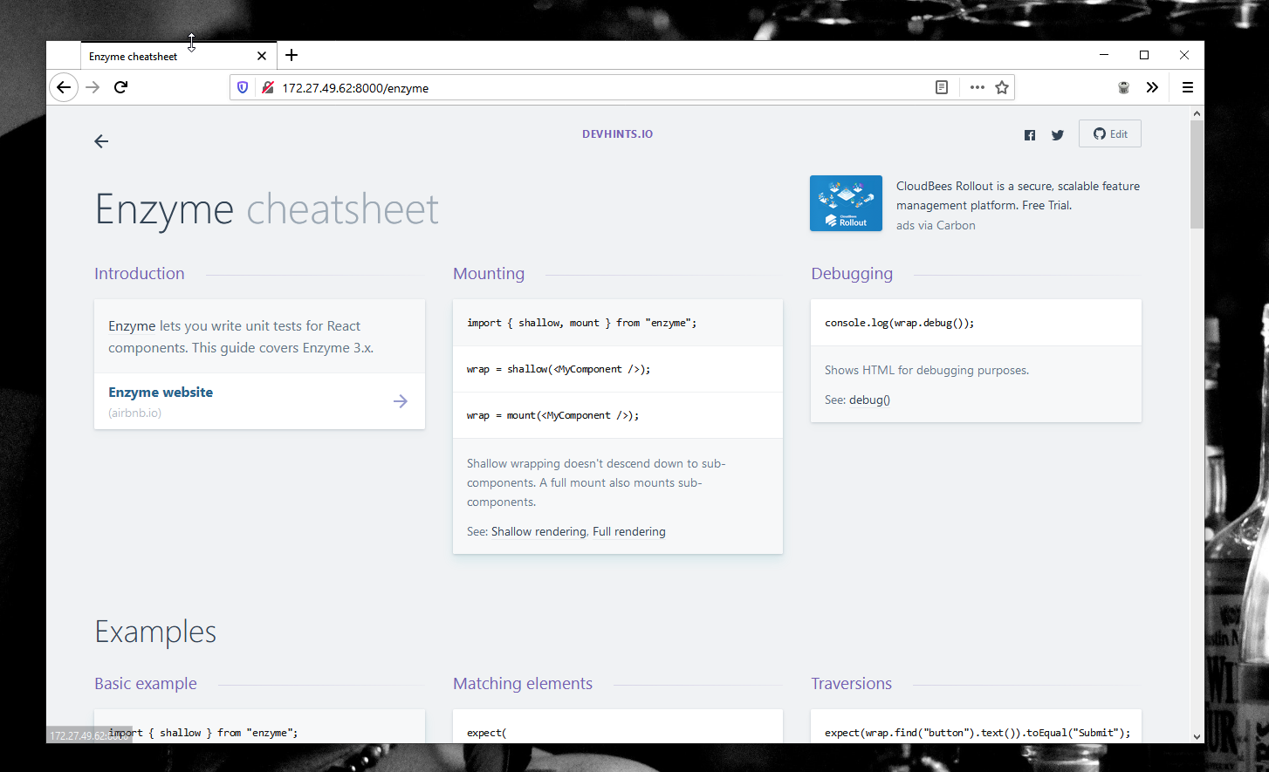Click the CloudBees Rollout ad image
Screen dimensions: 1269x772
point(846,203)
